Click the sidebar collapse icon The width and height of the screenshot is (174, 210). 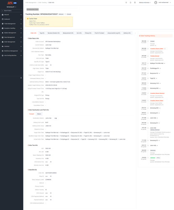pyautogui.click(x=21, y=78)
